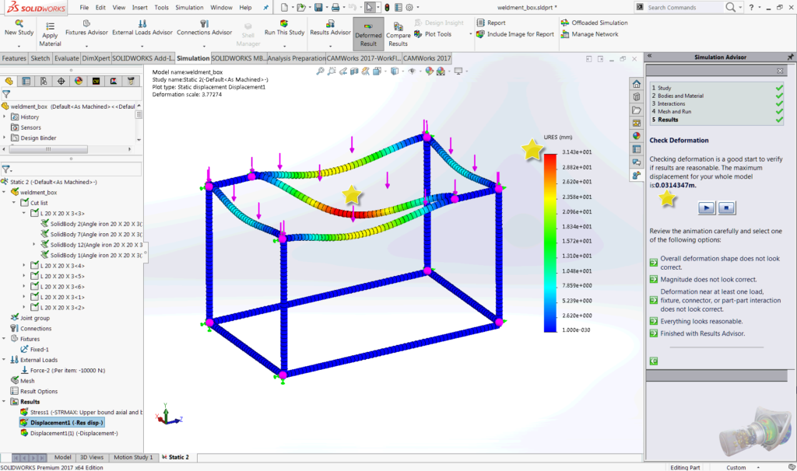
Task: Select Fixed-1 fixture item
Action: coord(34,349)
